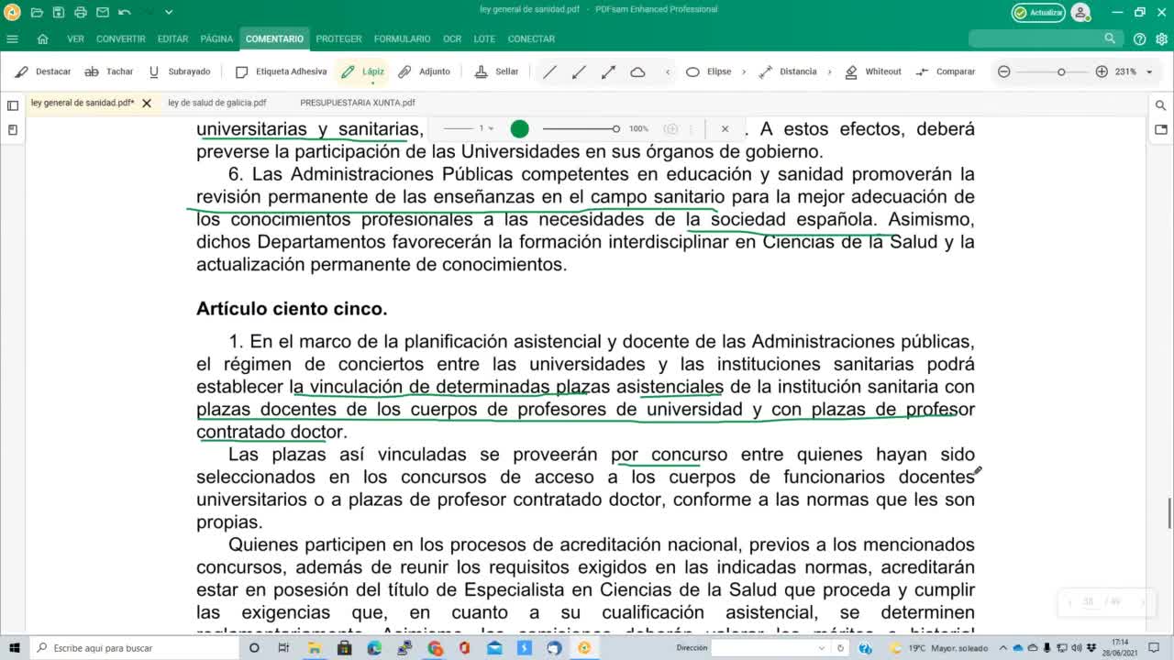The image size is (1174, 660).
Task: Open Microsoft Edge from the taskbar
Action: (x=374, y=648)
